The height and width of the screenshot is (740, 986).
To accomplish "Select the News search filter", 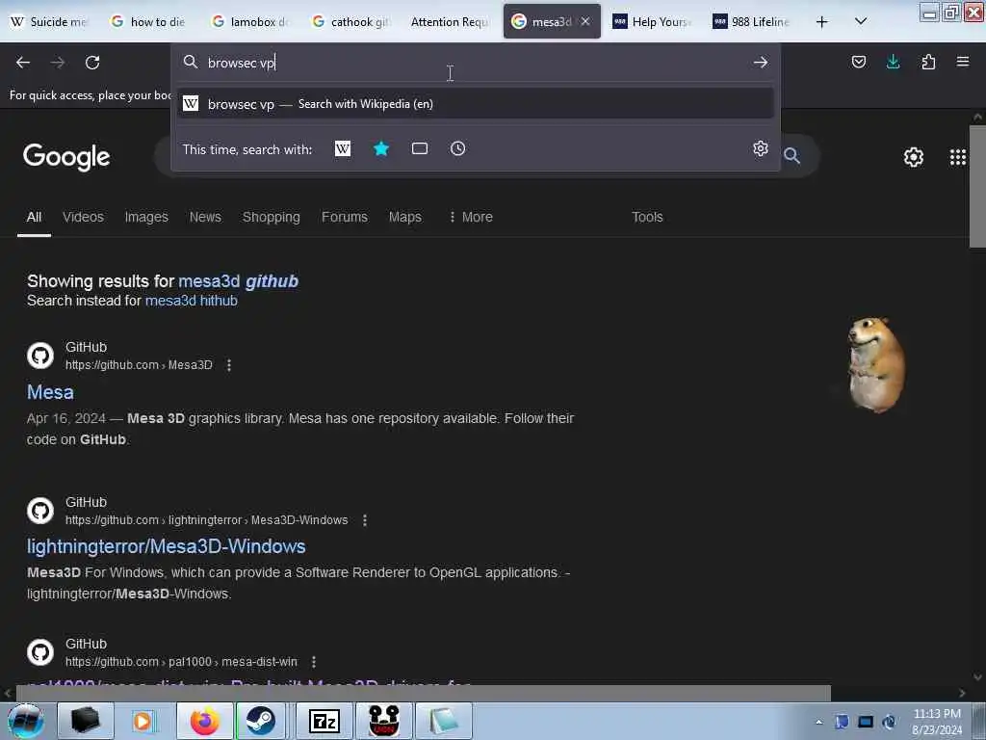I will [205, 217].
